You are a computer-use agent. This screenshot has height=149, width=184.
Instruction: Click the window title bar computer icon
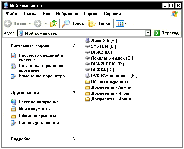[6, 6]
